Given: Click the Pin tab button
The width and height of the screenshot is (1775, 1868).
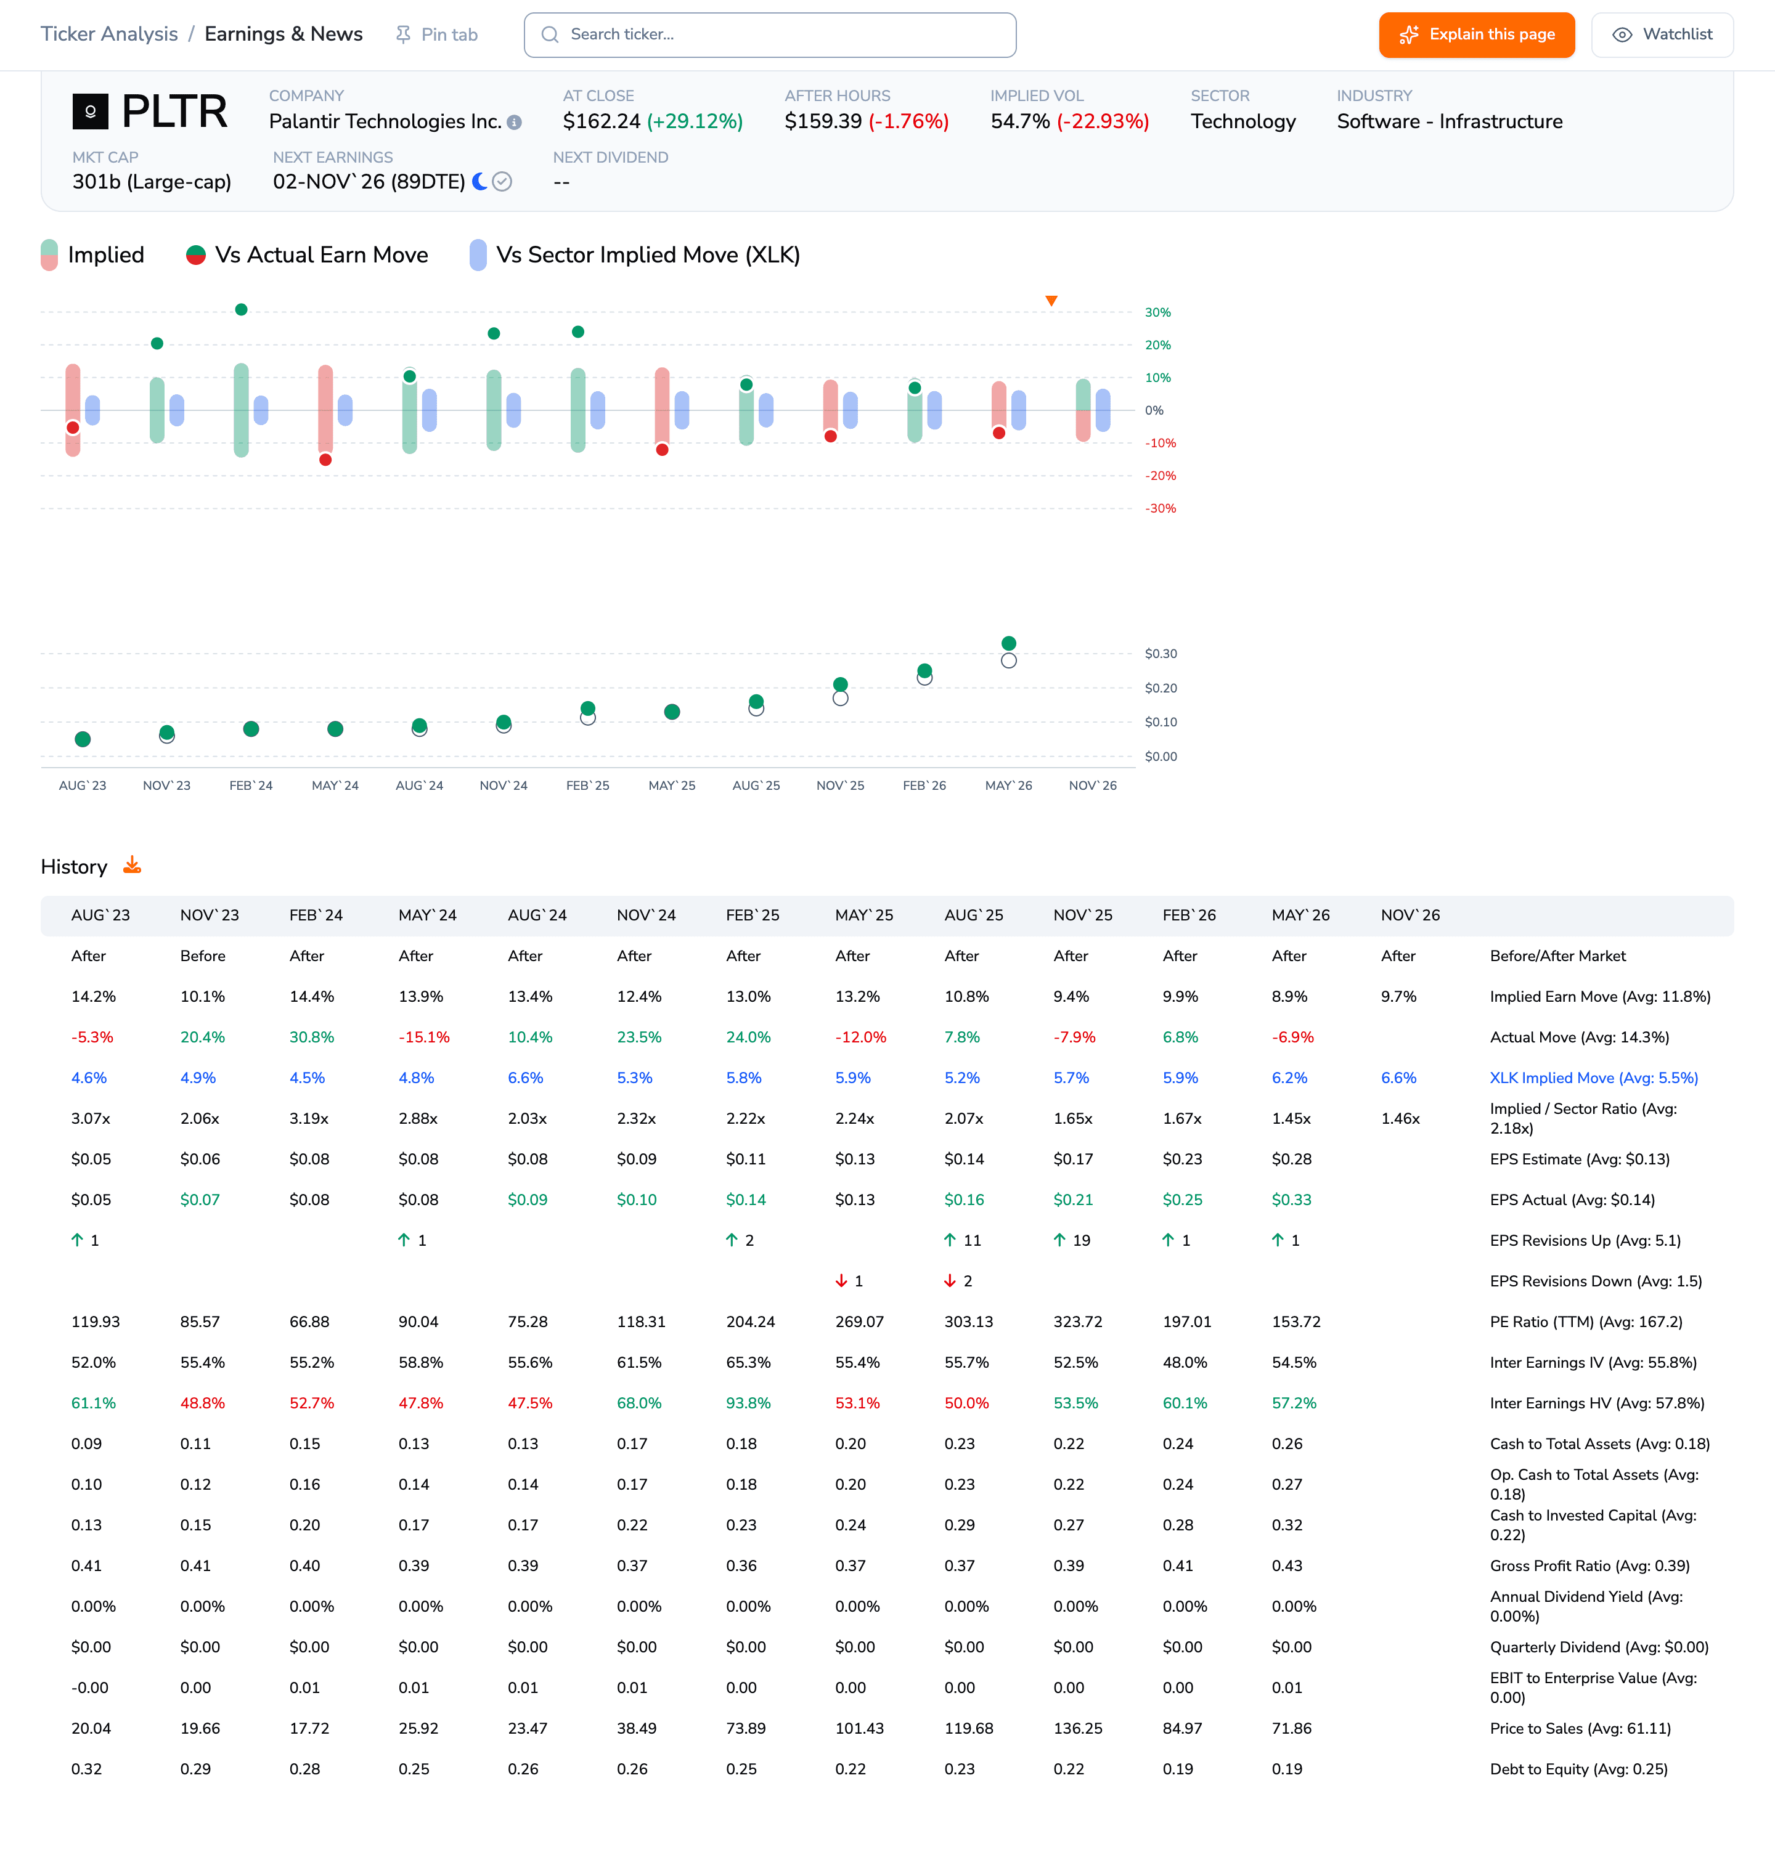Looking at the screenshot, I should [436, 35].
